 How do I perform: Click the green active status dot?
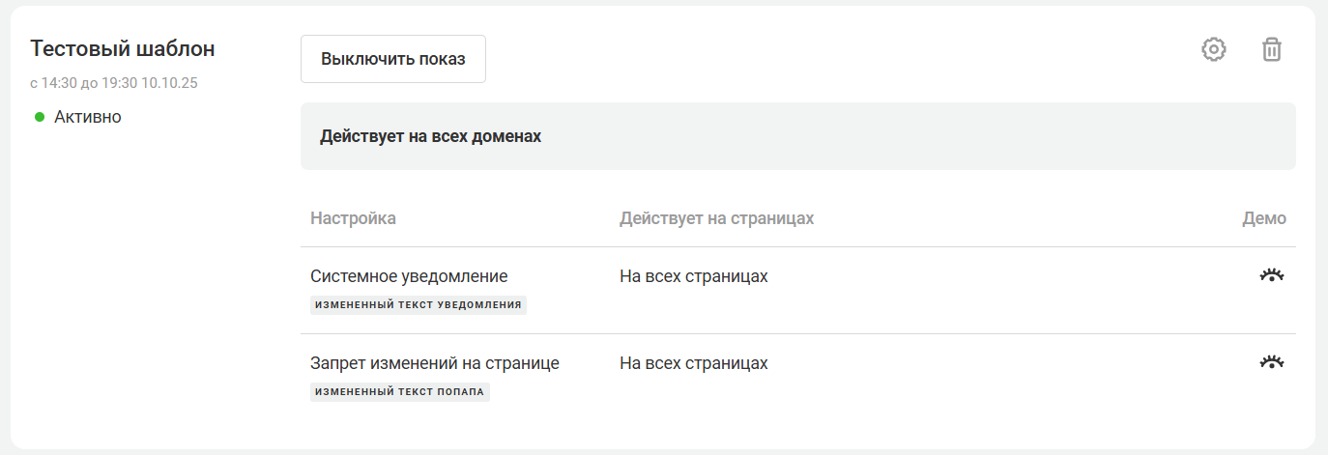40,117
